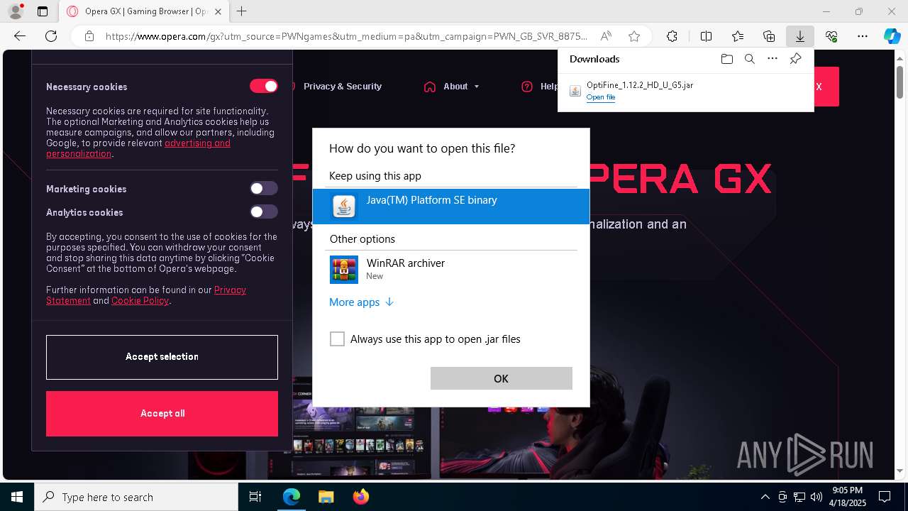Click the Open file link
This screenshot has width=908, height=511.
pyautogui.click(x=601, y=97)
